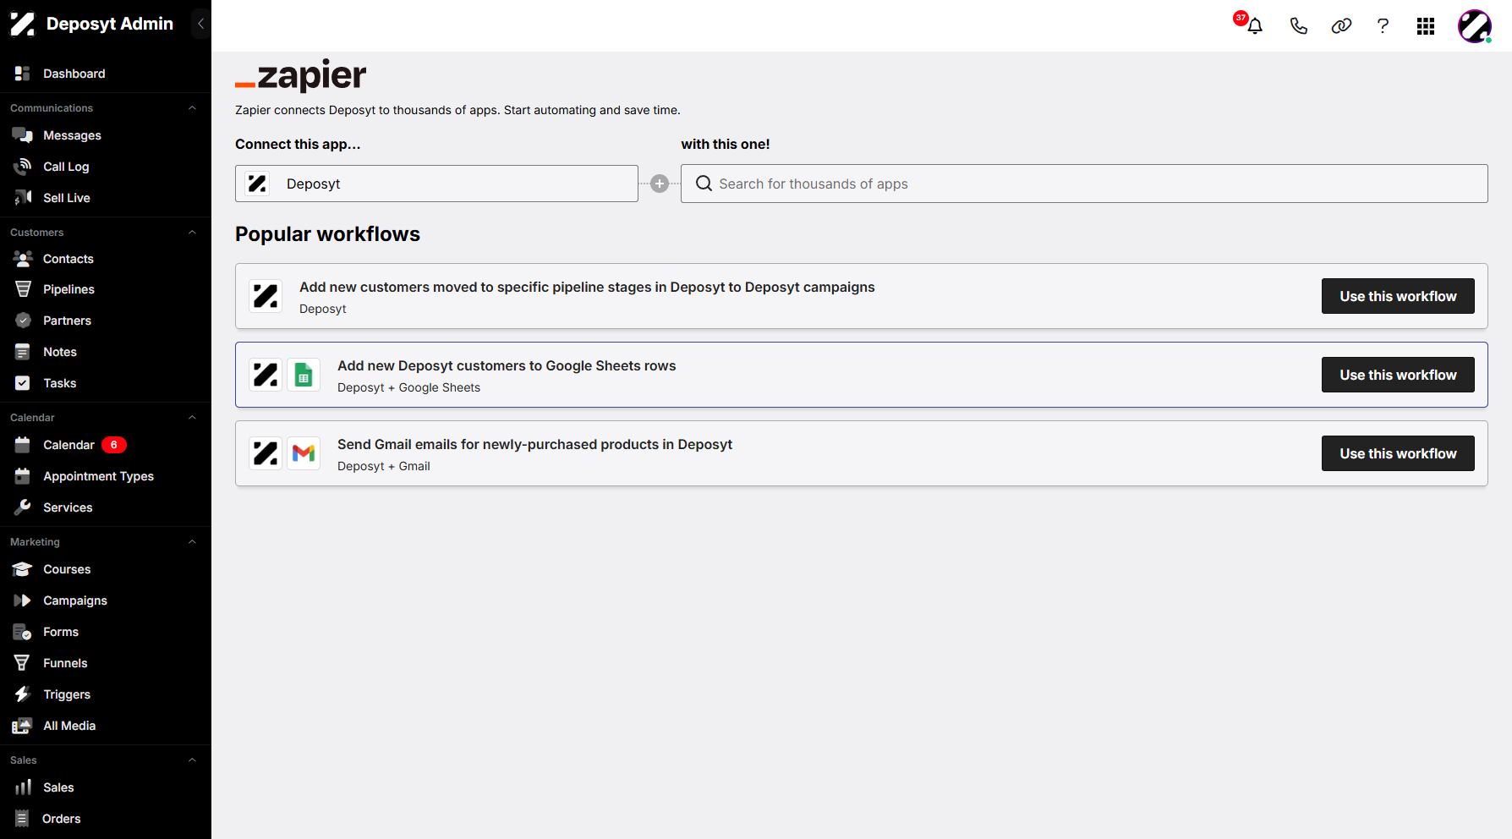Viewport: 1512px width, 839px height.
Task: Collapse the Customers section
Action: tap(192, 233)
